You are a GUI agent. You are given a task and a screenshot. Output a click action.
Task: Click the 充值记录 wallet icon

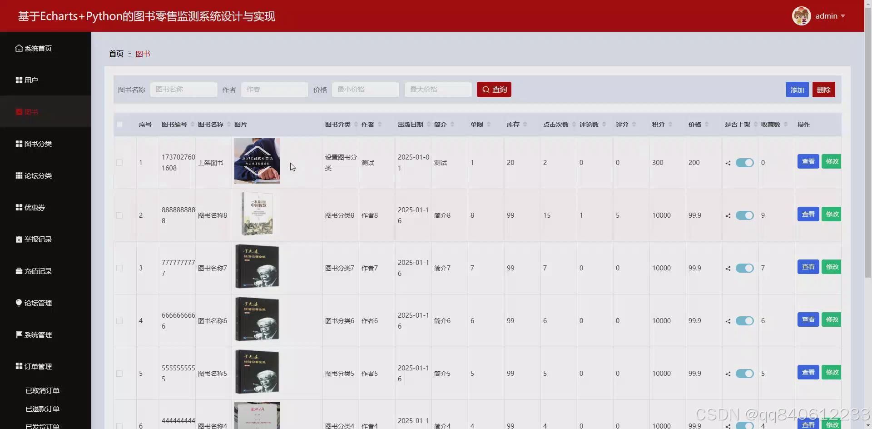pyautogui.click(x=19, y=271)
